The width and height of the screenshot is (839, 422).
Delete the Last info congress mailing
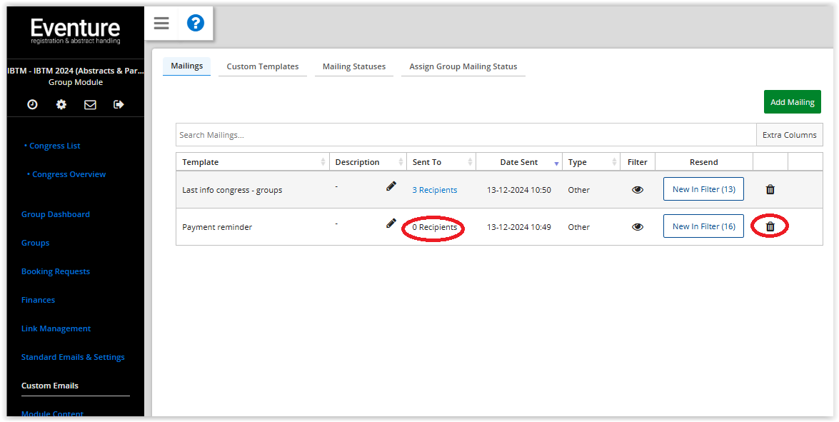coord(770,189)
